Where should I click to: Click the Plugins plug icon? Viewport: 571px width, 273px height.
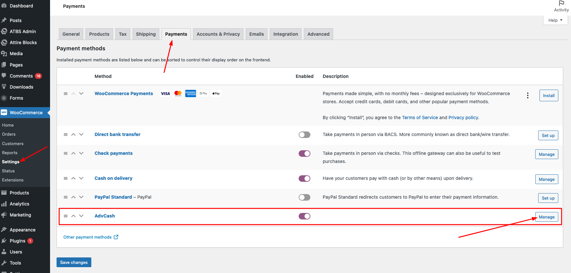4,241
